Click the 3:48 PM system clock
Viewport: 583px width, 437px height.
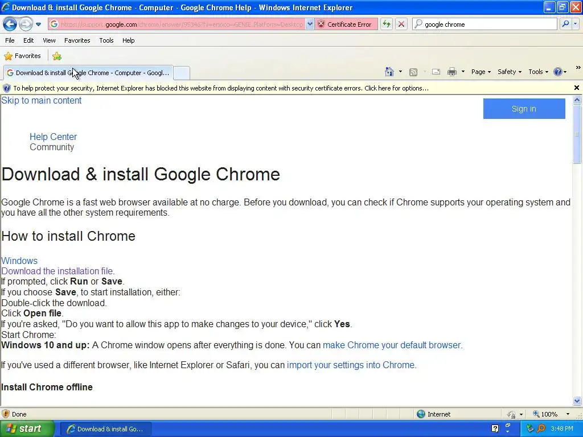pyautogui.click(x=562, y=429)
